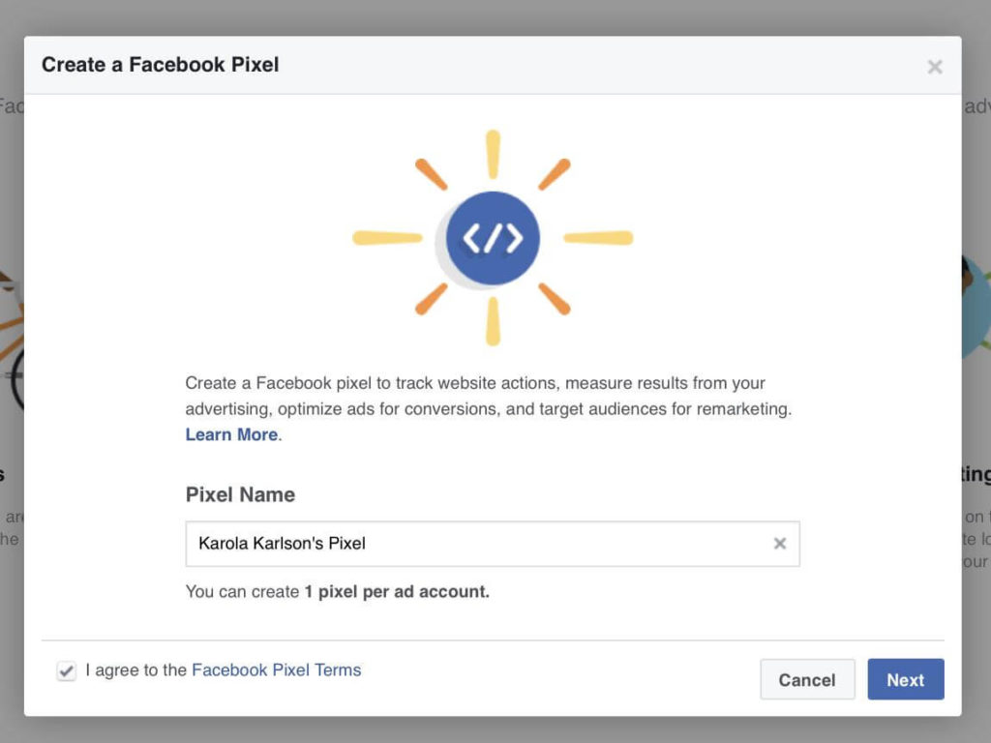This screenshot has height=743, width=991.
Task: Clear the Pixel Name field using the x icon
Action: pos(780,544)
